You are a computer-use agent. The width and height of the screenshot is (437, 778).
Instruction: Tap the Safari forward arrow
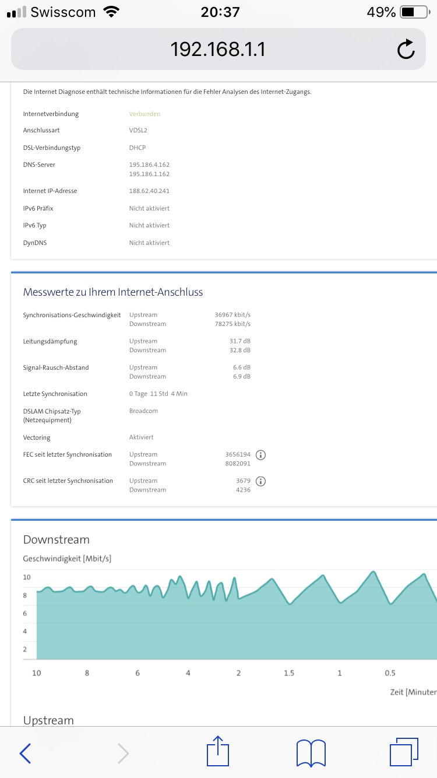tap(123, 753)
